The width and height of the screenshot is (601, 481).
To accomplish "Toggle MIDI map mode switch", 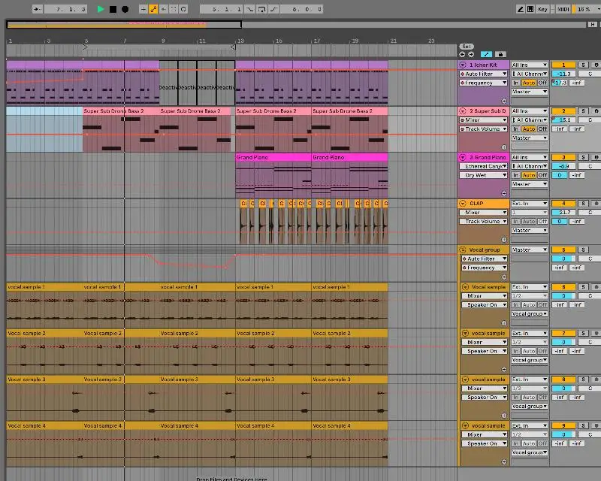I will click(562, 9).
